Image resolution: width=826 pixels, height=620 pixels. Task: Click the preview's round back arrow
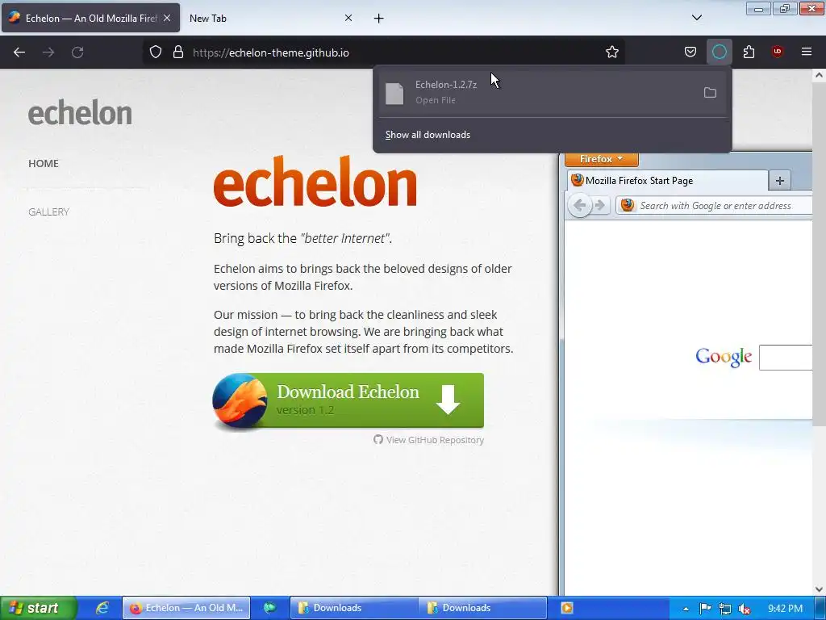click(x=579, y=205)
